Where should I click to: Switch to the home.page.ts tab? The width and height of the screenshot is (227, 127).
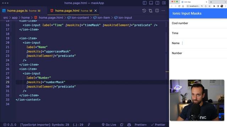pyautogui.click(x=24, y=11)
